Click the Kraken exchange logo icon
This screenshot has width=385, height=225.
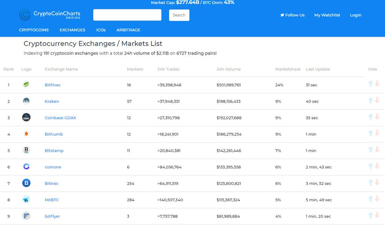[26, 101]
